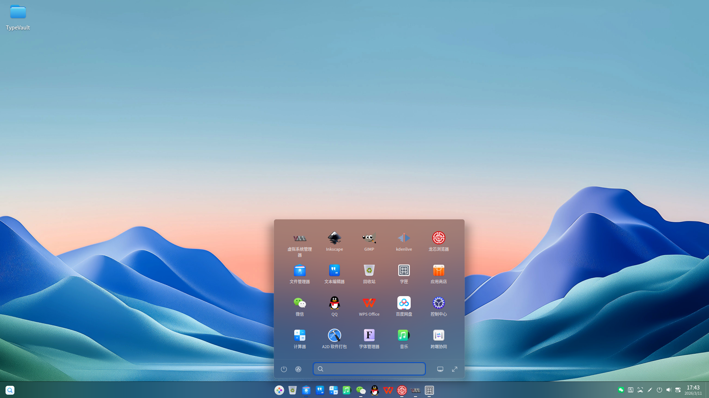
Task: Launch WPS Office from the launcher grid
Action: (369, 306)
